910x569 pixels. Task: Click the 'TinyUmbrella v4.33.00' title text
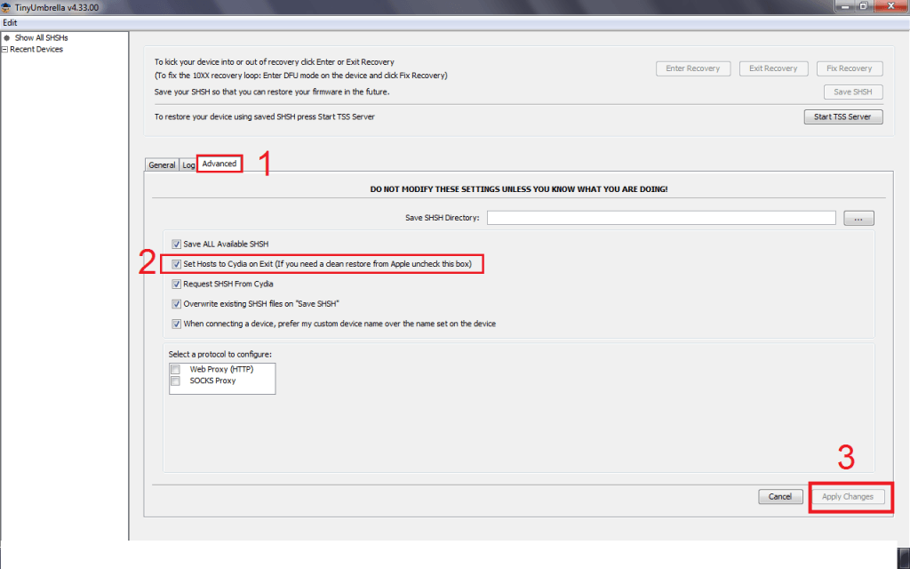[x=57, y=7]
